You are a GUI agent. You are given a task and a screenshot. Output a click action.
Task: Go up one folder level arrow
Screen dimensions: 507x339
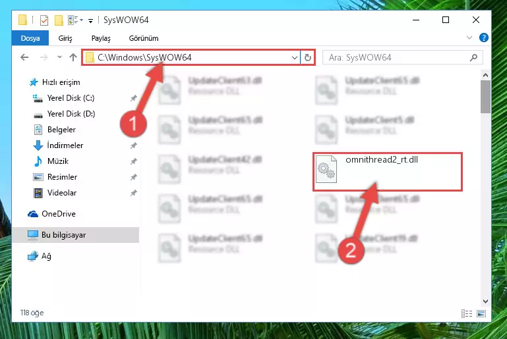73,57
